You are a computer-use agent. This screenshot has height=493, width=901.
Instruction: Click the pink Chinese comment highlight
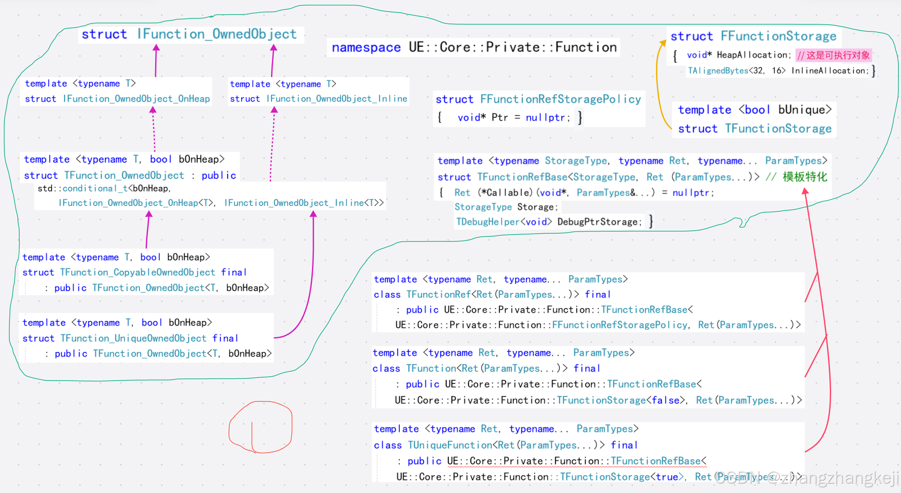tap(833, 55)
